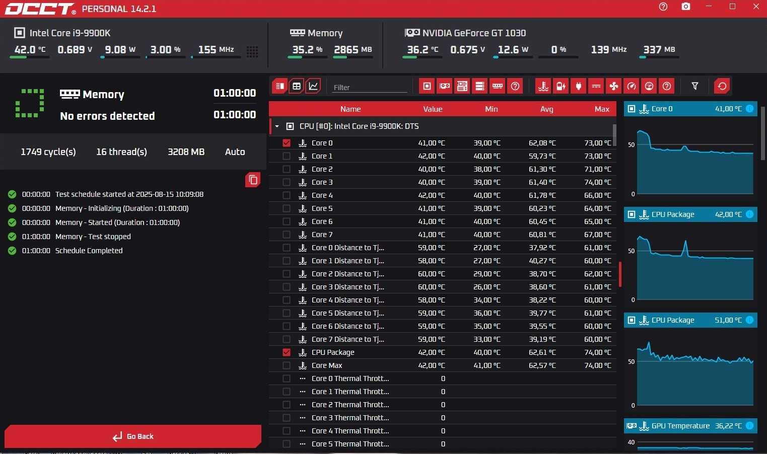Viewport: 767px width, 454px height.
Task: Select the Core 5 sensor row
Action: [443, 208]
